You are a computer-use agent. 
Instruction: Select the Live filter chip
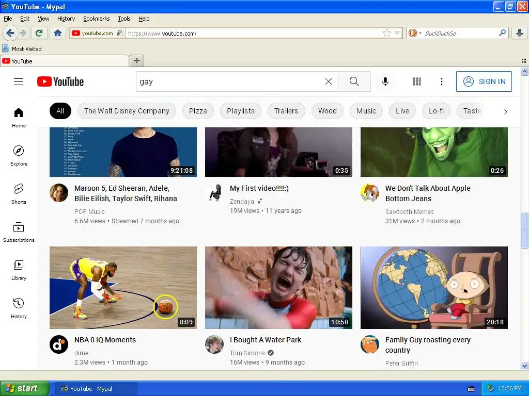(402, 111)
